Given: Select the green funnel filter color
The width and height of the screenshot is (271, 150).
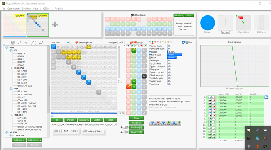Looking at the screenshot, I should pyautogui.click(x=153, y=42).
